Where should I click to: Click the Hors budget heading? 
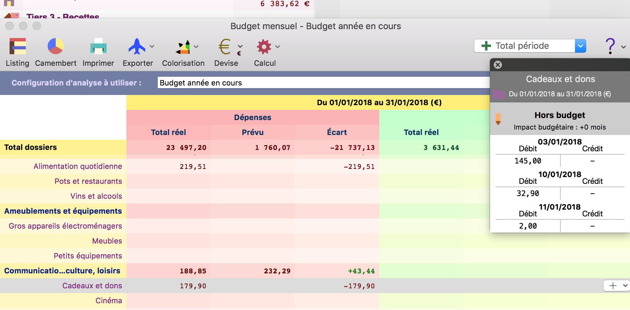pyautogui.click(x=560, y=115)
